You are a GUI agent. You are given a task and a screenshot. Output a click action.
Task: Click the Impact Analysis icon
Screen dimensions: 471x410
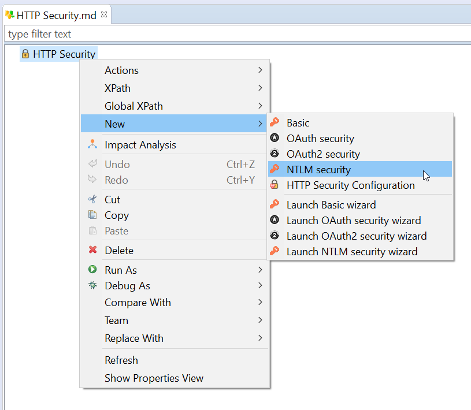coord(92,144)
